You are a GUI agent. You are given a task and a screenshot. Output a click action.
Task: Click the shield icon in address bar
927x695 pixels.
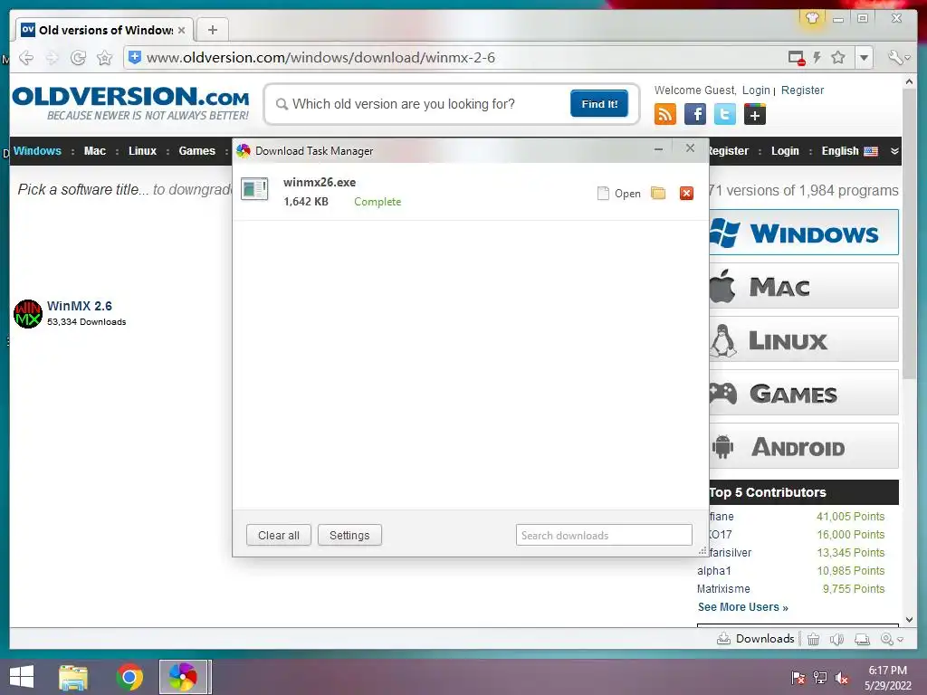click(x=135, y=57)
